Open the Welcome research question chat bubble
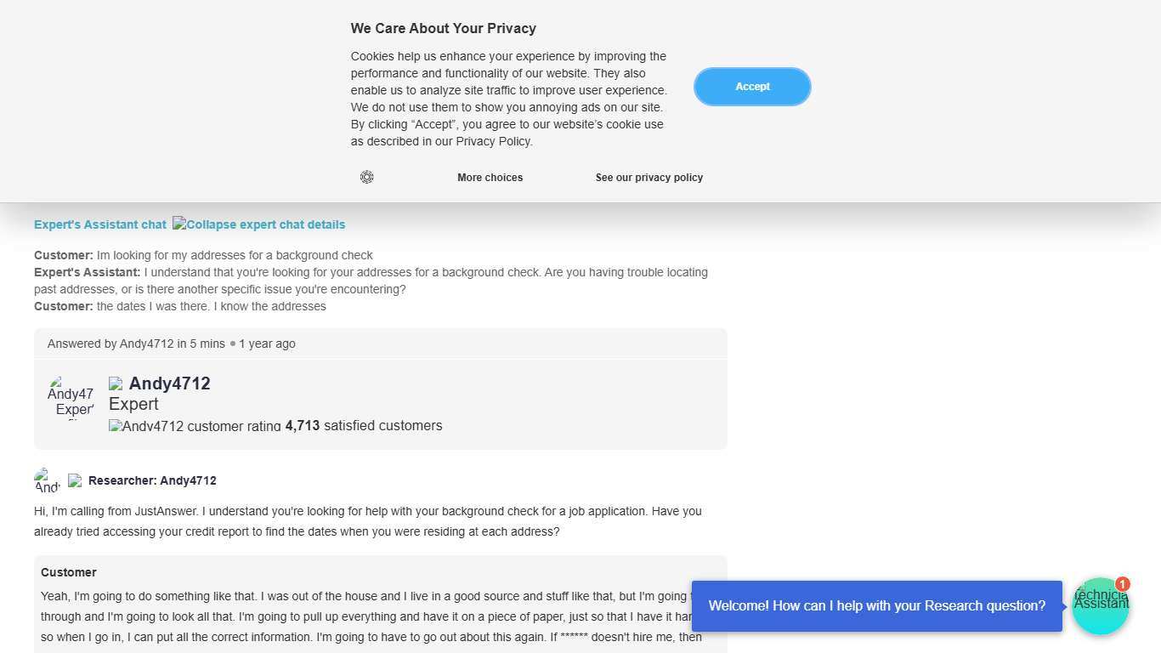Viewport: 1161px width, 653px height. pyautogui.click(x=876, y=606)
